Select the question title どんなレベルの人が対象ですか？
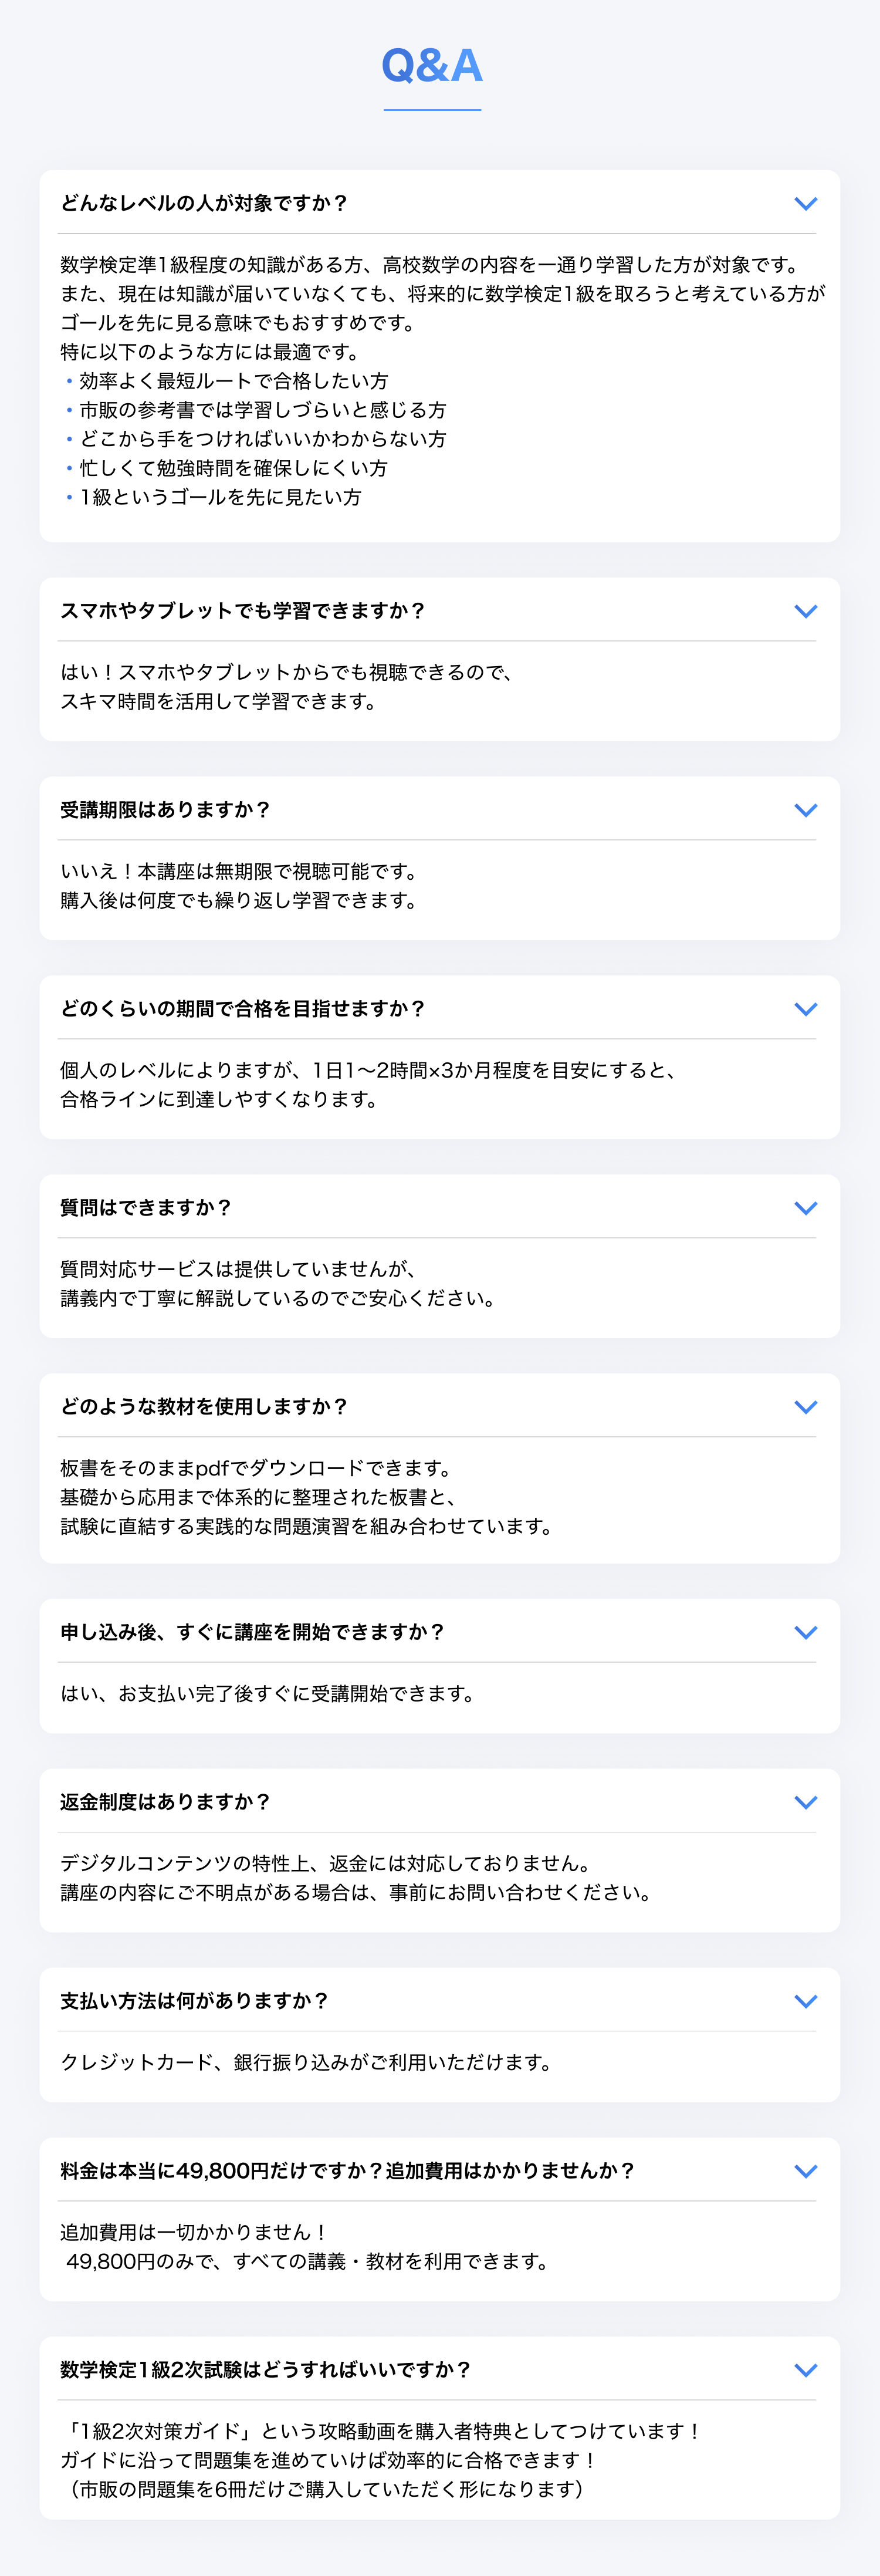This screenshot has width=880, height=2576. [204, 204]
